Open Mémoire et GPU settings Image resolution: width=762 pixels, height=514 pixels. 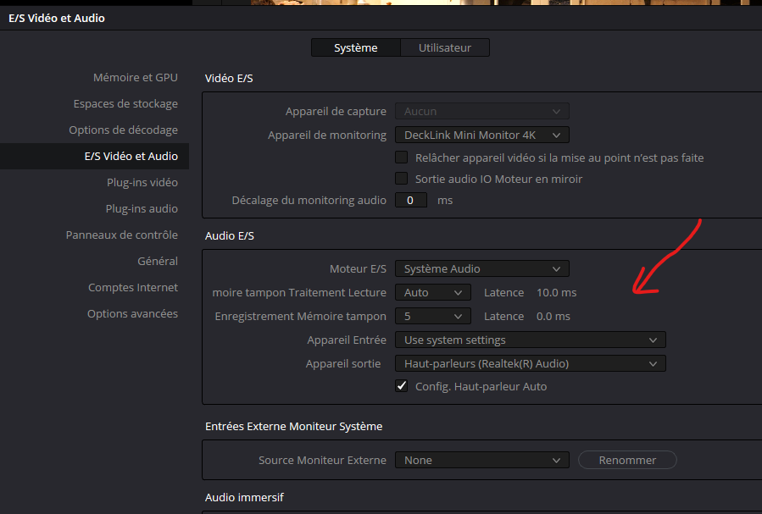[x=135, y=78]
